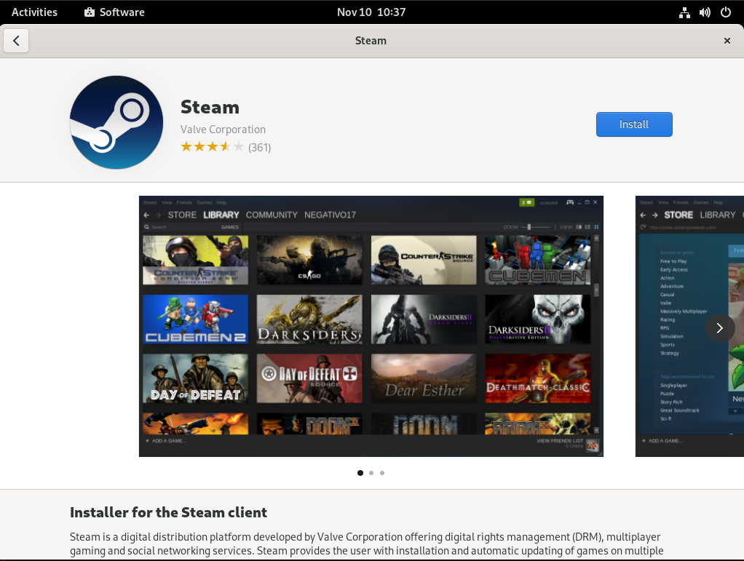Open the Steam store screenshot
The image size is (744, 561).
click(689, 326)
